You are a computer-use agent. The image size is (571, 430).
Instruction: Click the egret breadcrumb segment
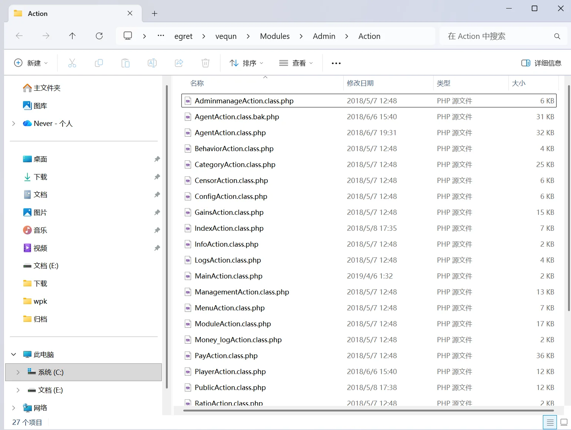[x=183, y=36]
